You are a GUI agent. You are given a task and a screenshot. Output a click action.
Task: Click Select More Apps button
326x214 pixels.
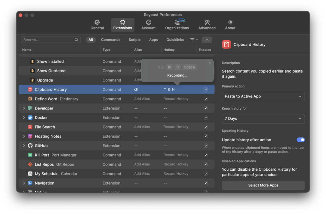pos(263,185)
